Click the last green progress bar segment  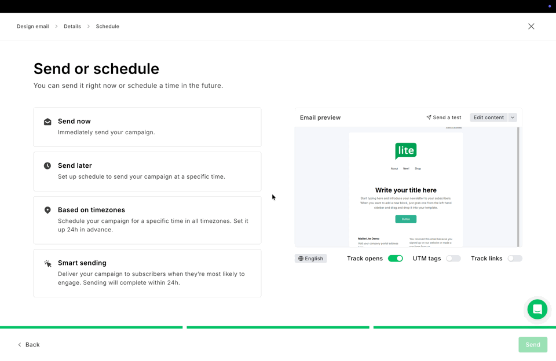pyautogui.click(x=464, y=327)
